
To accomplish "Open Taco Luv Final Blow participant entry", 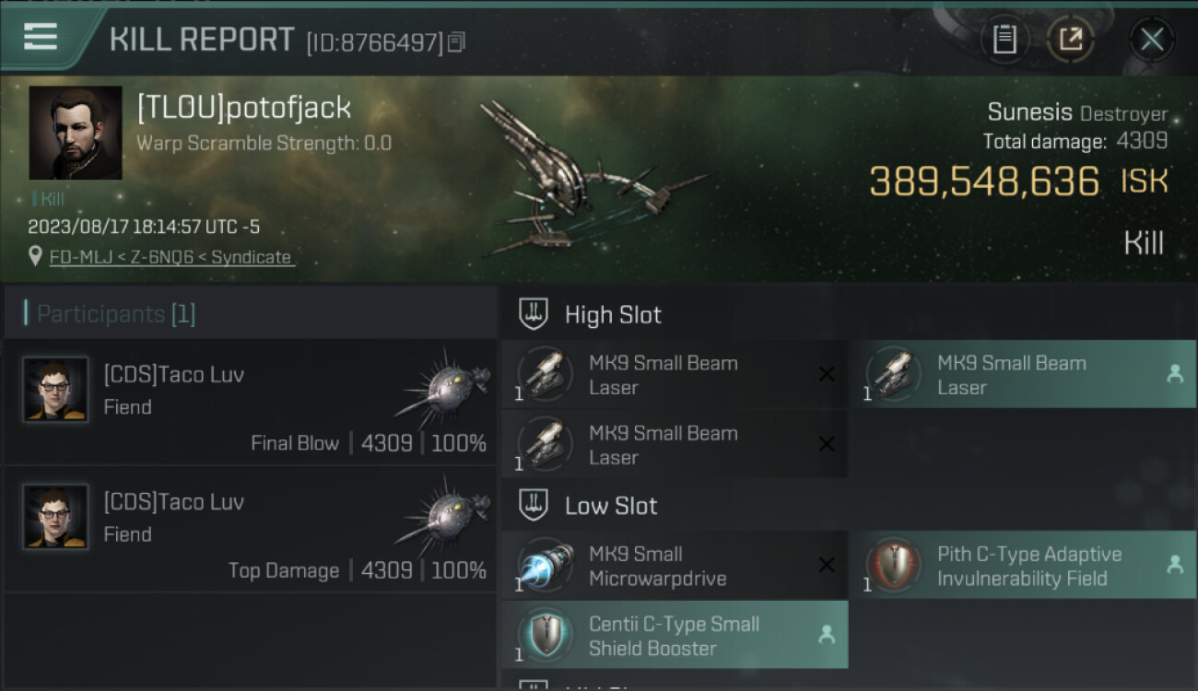I will pyautogui.click(x=251, y=403).
